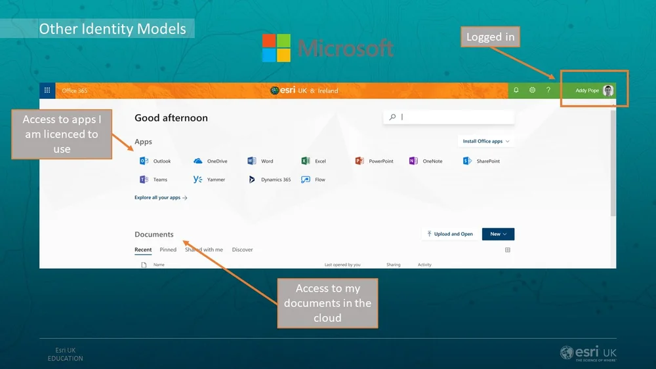Expand Install Office apps dropdown

pyautogui.click(x=485, y=142)
